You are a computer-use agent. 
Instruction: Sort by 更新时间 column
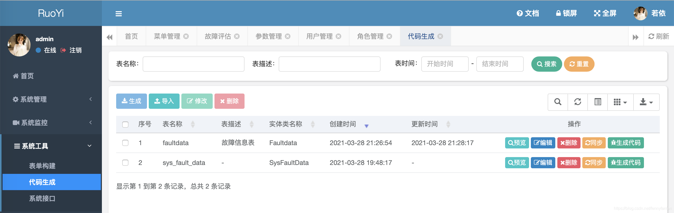click(431, 124)
